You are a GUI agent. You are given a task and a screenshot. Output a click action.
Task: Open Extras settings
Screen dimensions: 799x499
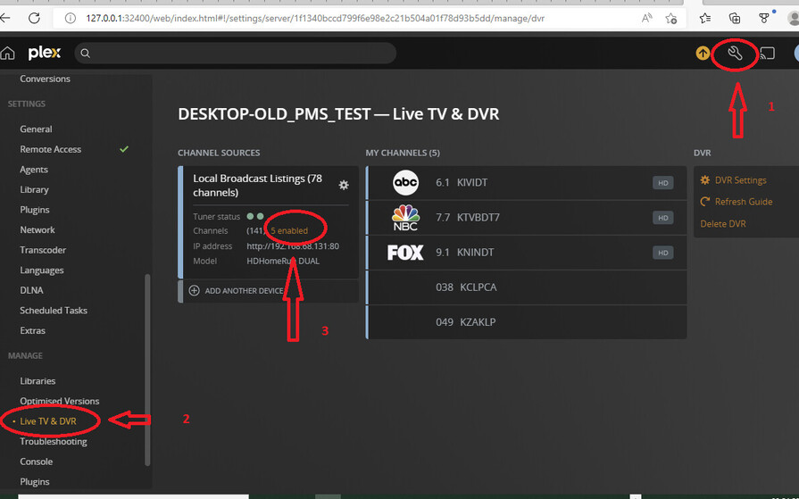tap(33, 330)
